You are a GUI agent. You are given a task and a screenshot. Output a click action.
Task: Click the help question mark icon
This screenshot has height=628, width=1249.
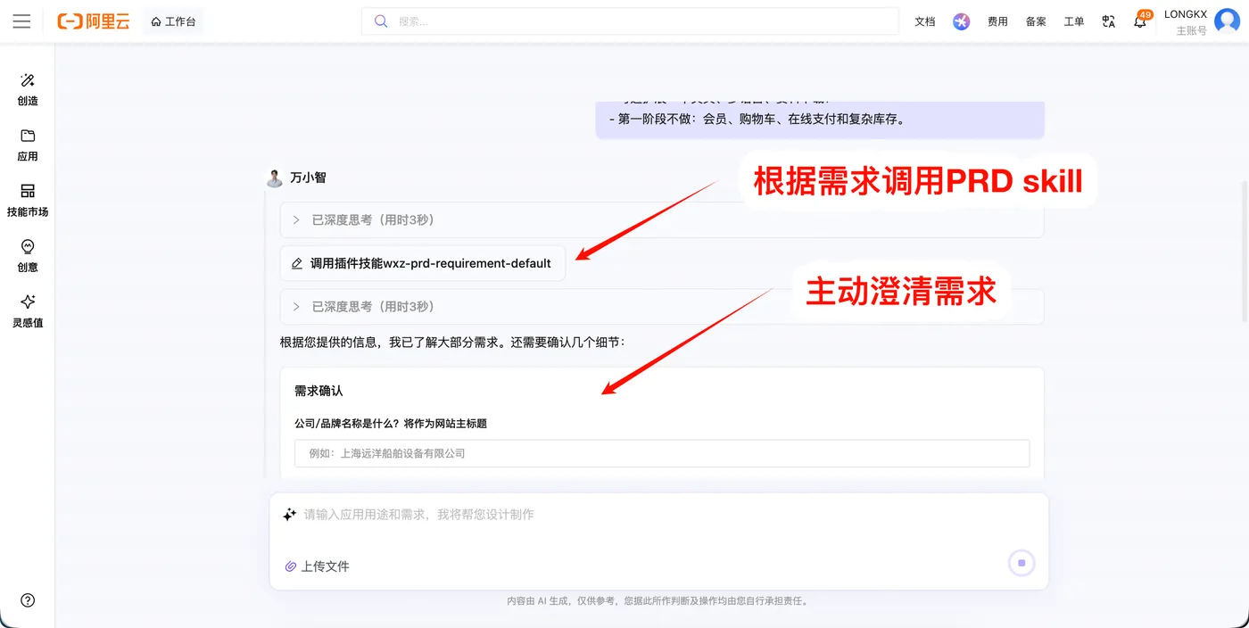[28, 600]
